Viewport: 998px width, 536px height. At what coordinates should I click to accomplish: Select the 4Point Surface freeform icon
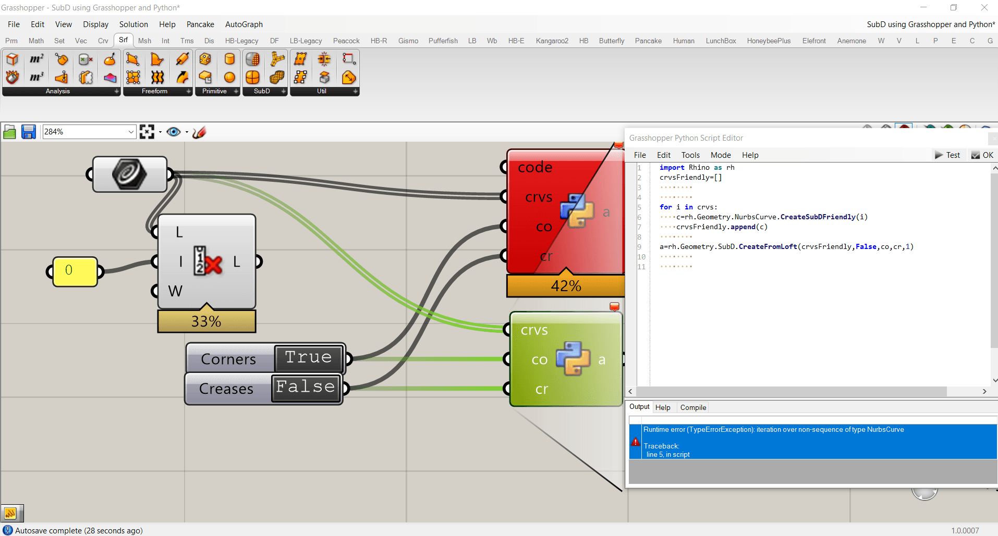[x=133, y=59]
